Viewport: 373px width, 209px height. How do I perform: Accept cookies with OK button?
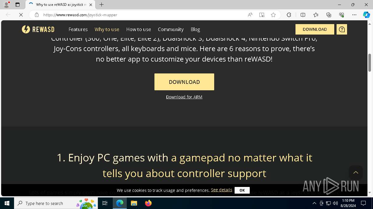(242, 190)
